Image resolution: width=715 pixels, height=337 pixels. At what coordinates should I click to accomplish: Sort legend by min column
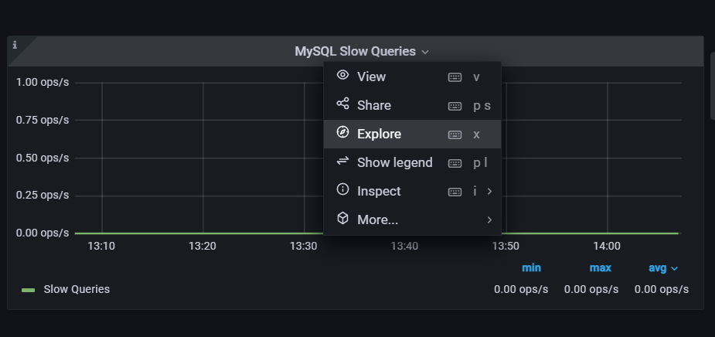point(531,268)
